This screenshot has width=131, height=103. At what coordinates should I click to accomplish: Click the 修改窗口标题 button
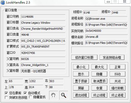coord(84,57)
